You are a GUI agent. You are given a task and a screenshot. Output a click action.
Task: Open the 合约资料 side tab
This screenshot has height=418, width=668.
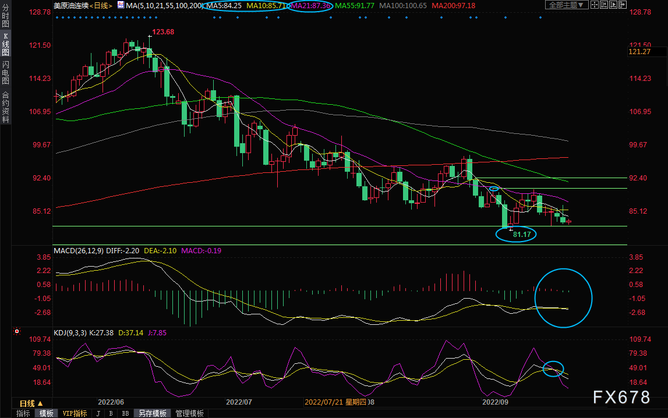point(6,107)
